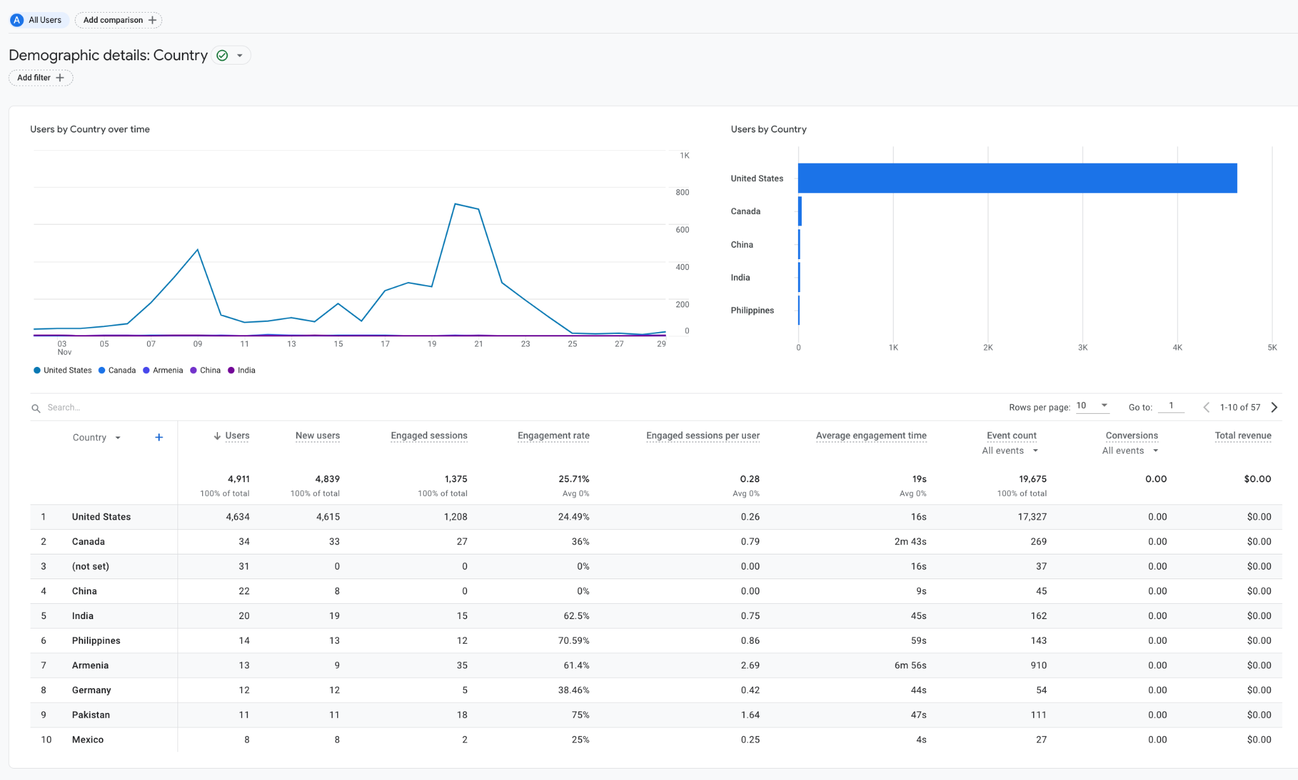Toggle China series in chart legend
Viewport: 1298px width, 780px height.
tap(205, 371)
